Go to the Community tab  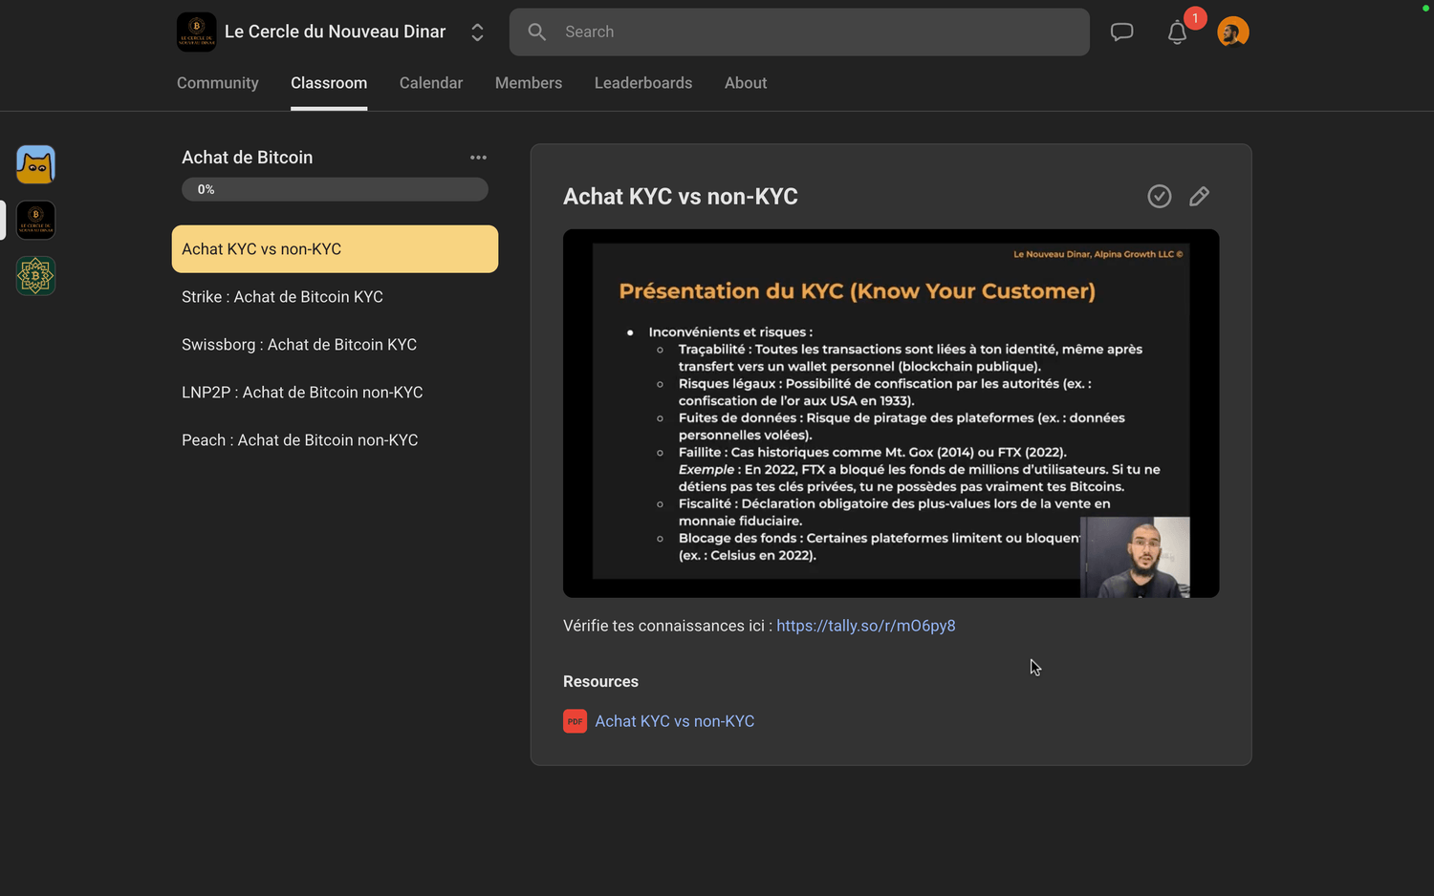coord(218,83)
